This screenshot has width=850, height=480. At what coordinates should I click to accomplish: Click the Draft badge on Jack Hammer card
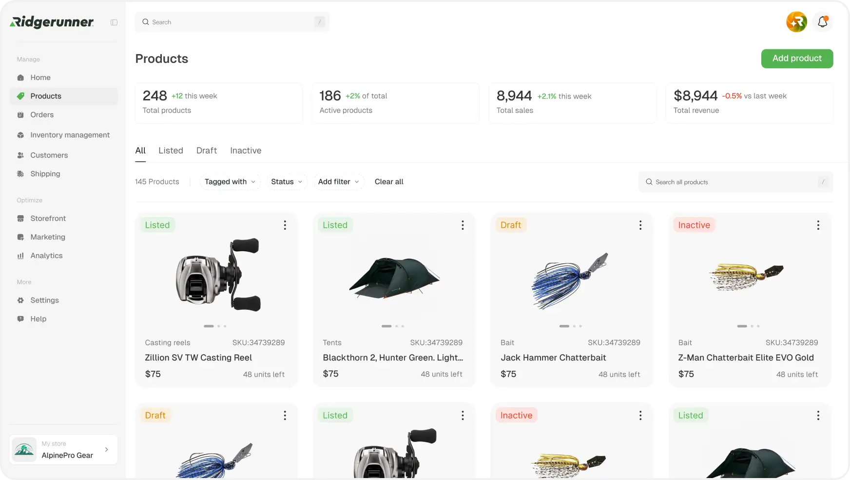(511, 225)
